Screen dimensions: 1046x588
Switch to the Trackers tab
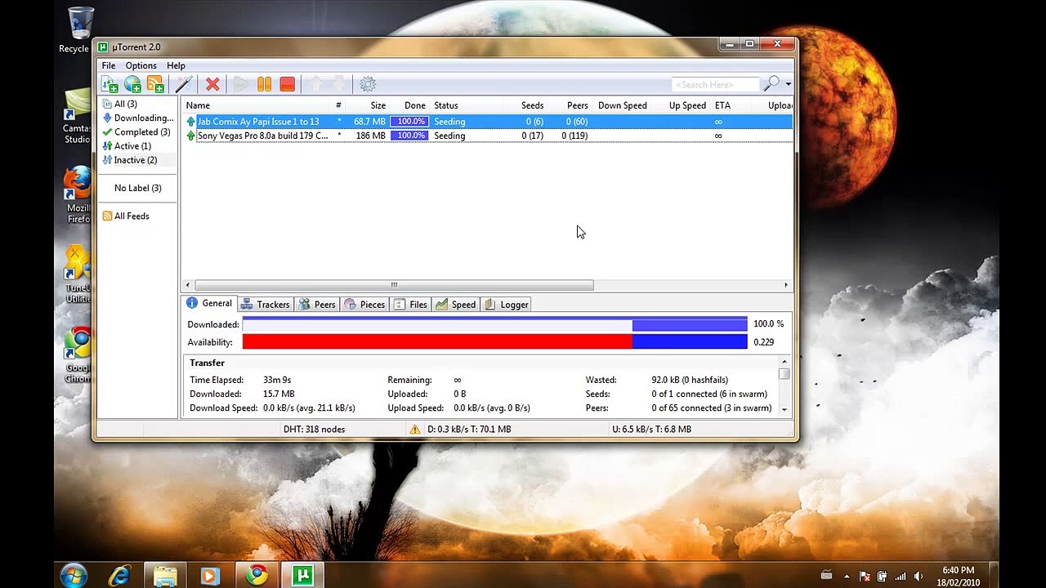click(265, 305)
